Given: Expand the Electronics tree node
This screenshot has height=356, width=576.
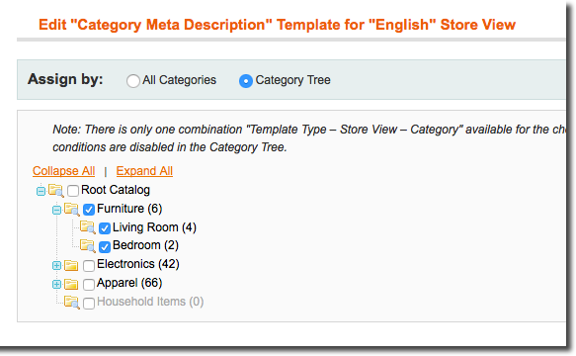Looking at the screenshot, I should (x=56, y=266).
